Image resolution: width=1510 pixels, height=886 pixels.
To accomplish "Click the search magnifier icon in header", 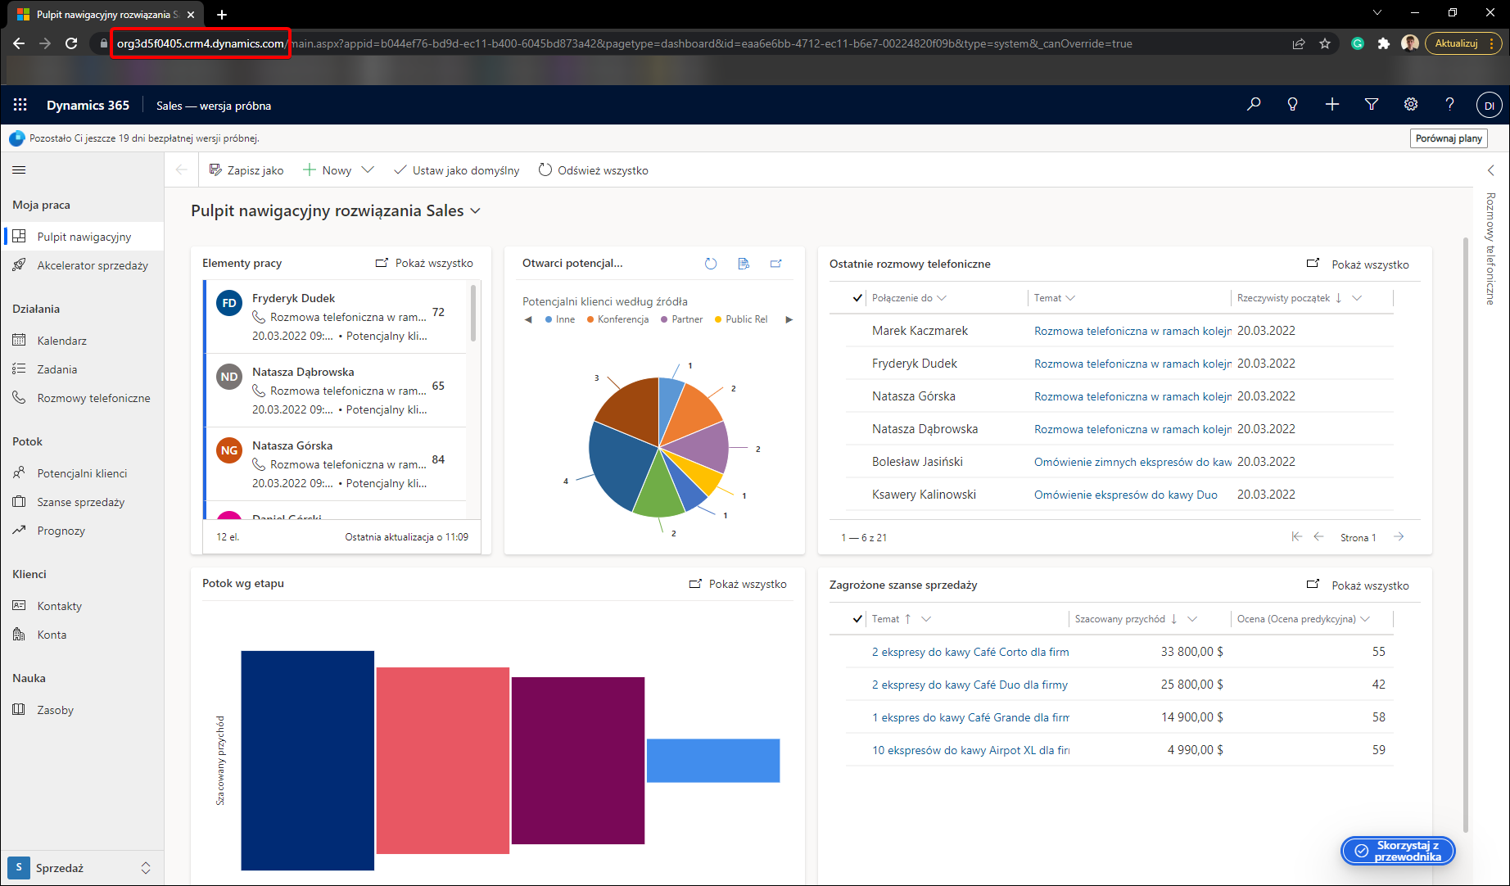I will [x=1254, y=105].
